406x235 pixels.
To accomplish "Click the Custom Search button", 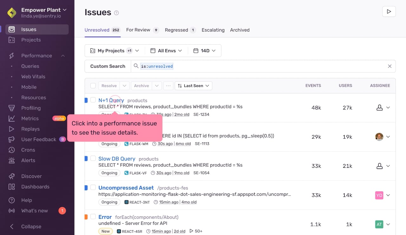I will click(x=108, y=66).
